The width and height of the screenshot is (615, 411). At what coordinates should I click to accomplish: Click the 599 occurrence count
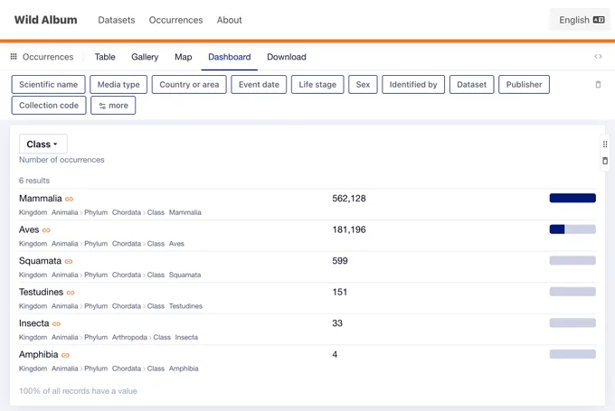(340, 261)
